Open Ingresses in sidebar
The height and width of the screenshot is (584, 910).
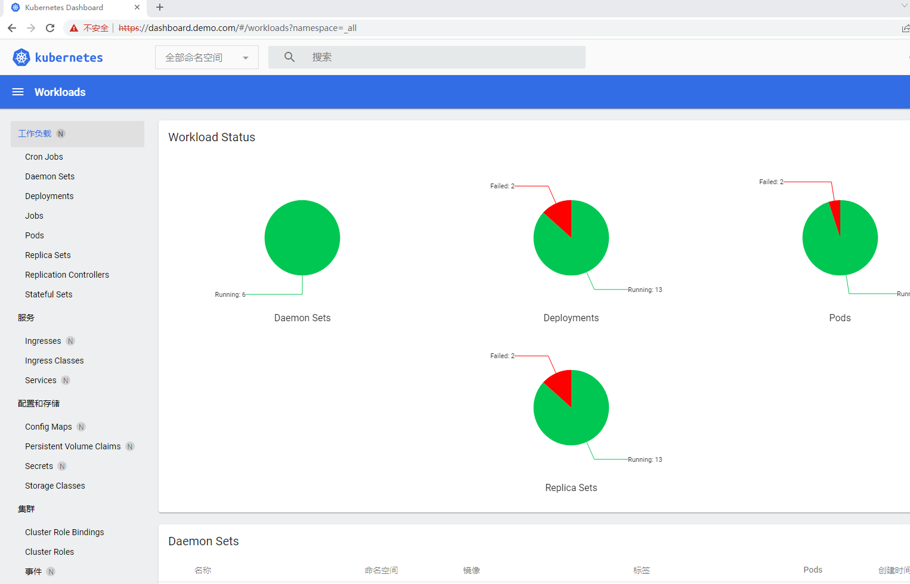[x=43, y=341]
